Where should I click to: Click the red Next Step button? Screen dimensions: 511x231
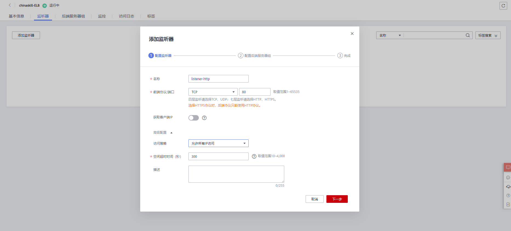point(337,199)
